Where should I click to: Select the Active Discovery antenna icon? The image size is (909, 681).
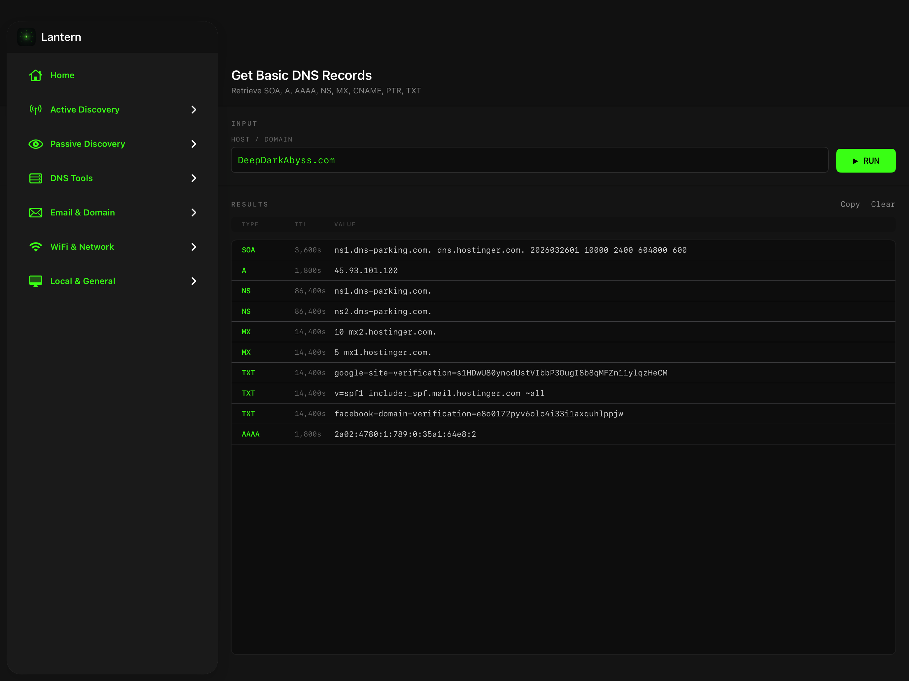pyautogui.click(x=36, y=110)
